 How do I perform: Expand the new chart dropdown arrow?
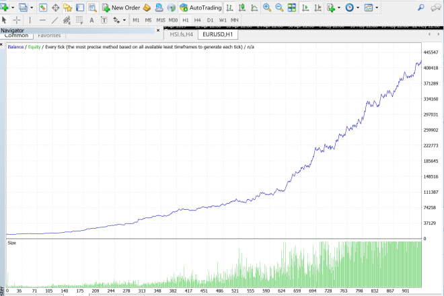pos(13,7)
